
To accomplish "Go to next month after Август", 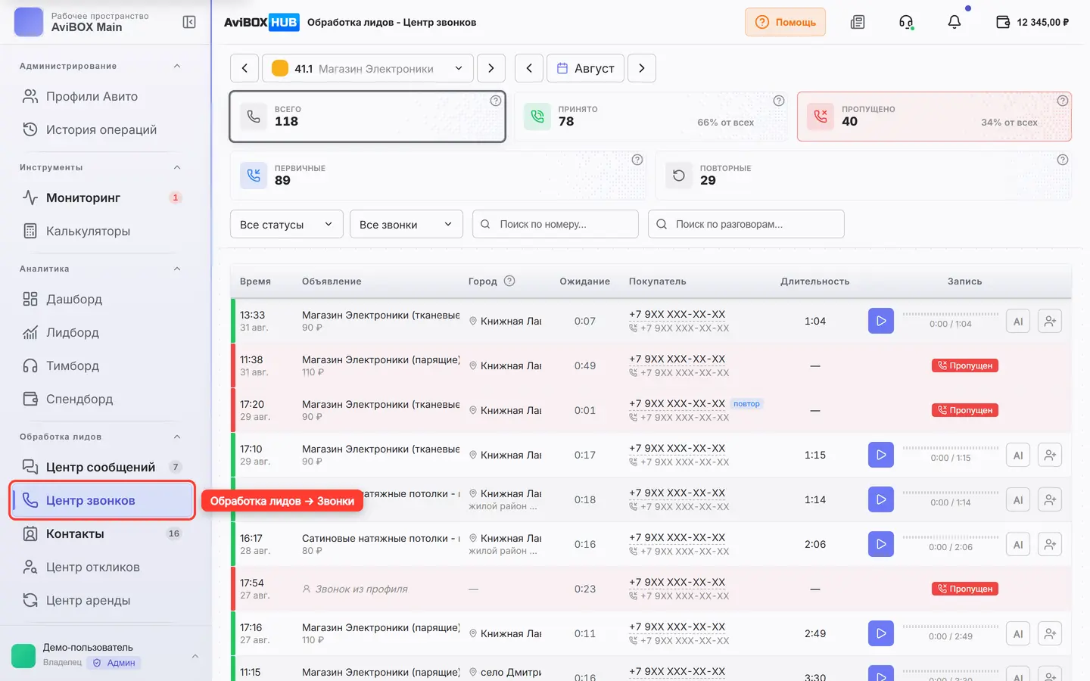I will 642,68.
